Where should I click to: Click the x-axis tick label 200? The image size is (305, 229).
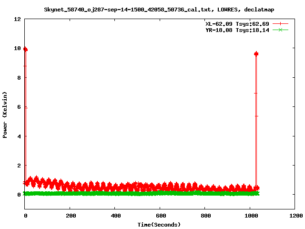(x=71, y=216)
